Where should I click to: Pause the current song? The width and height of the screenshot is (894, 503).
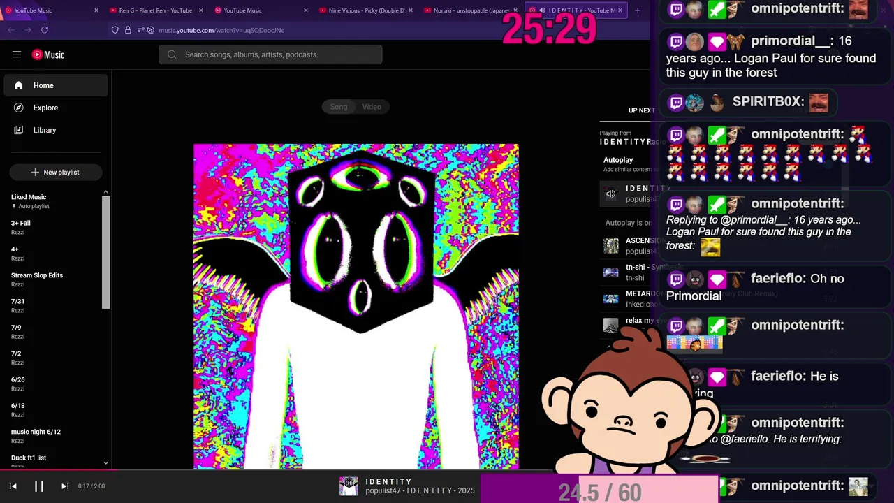(x=39, y=486)
